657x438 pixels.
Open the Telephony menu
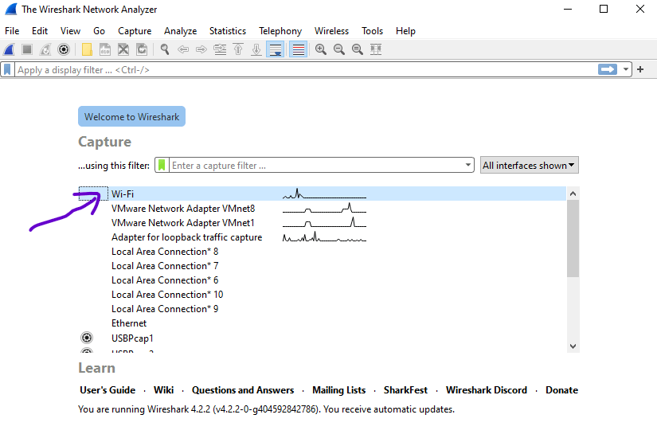click(280, 31)
